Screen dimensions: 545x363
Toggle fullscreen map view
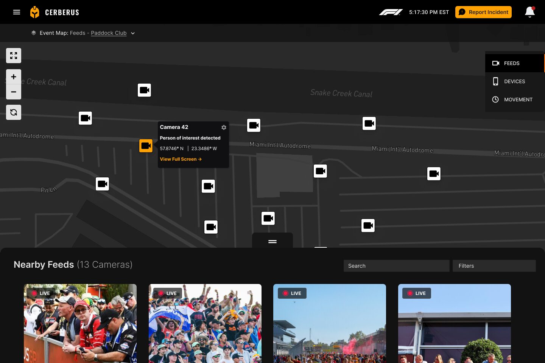pyautogui.click(x=14, y=56)
